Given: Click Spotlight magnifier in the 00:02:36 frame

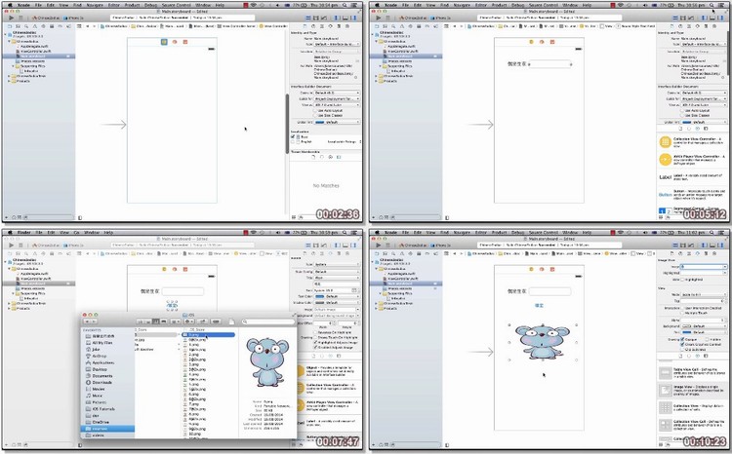Looking at the screenshot, I should tap(345, 5).
